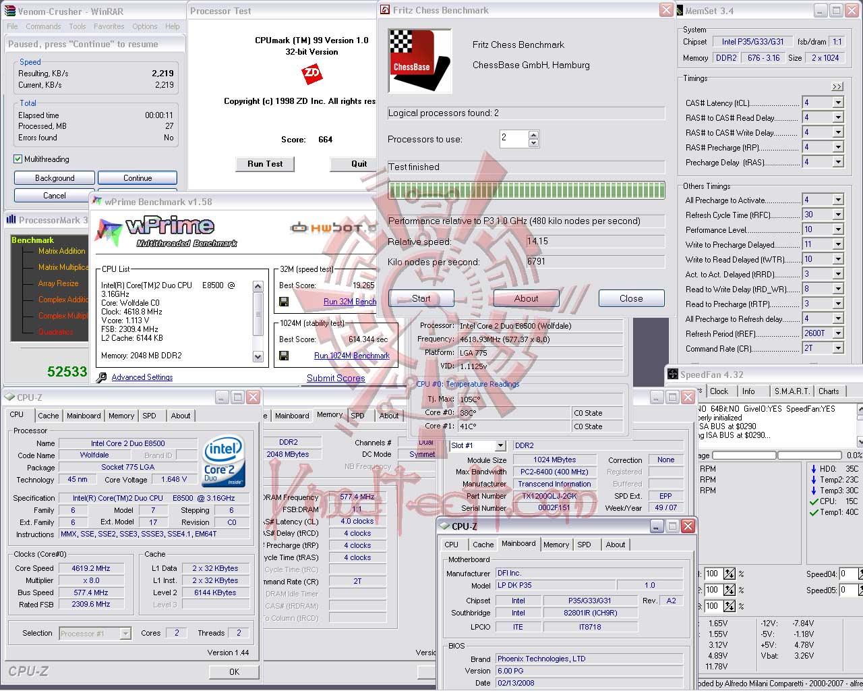Screen dimensions: 863x691
Task: Select Quadratics in the ProcessorMark benchmark tree
Action: click(56, 332)
